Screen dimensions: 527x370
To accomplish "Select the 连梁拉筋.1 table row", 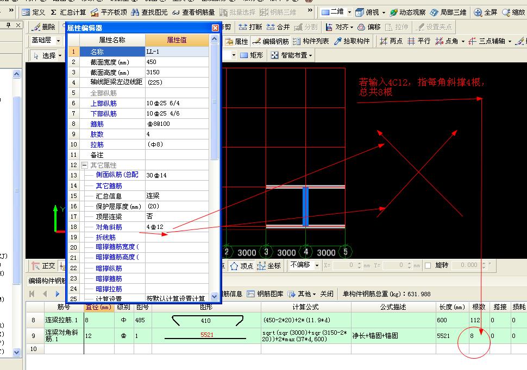I will coord(275,320).
